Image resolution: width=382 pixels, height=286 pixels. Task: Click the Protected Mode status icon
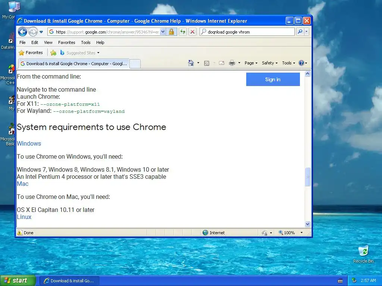[264, 233]
